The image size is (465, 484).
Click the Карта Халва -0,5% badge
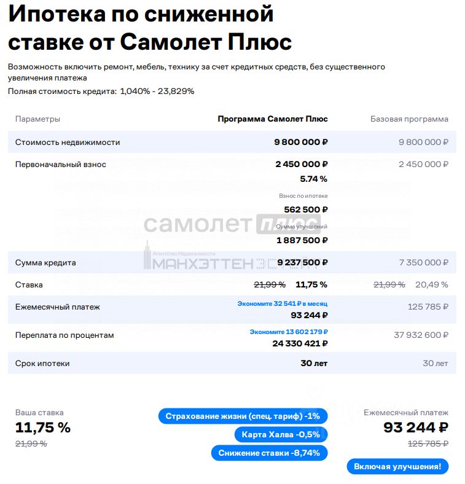point(281,435)
